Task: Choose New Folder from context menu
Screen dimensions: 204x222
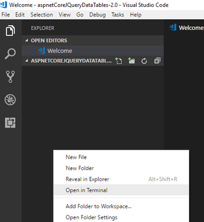Action: (x=121, y=168)
